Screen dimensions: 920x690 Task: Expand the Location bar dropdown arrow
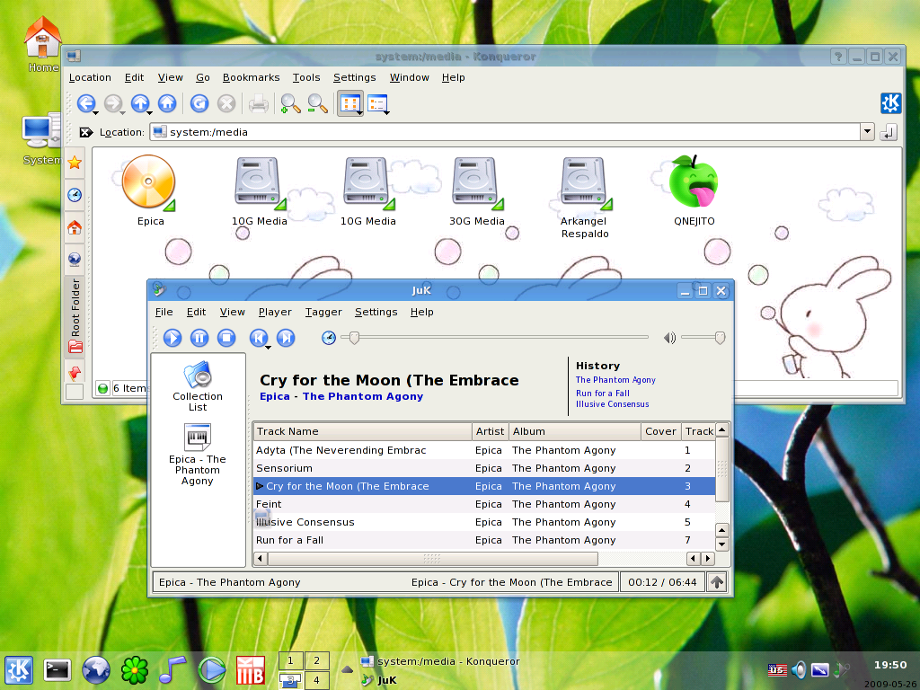pos(867,132)
